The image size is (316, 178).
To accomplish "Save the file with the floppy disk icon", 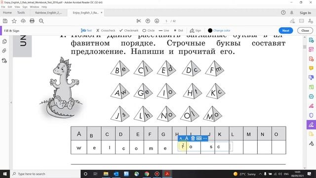I will 5,21.
